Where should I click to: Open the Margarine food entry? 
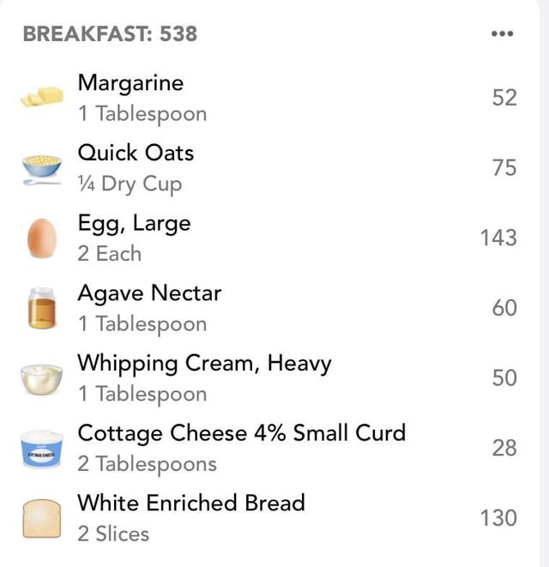point(269,98)
